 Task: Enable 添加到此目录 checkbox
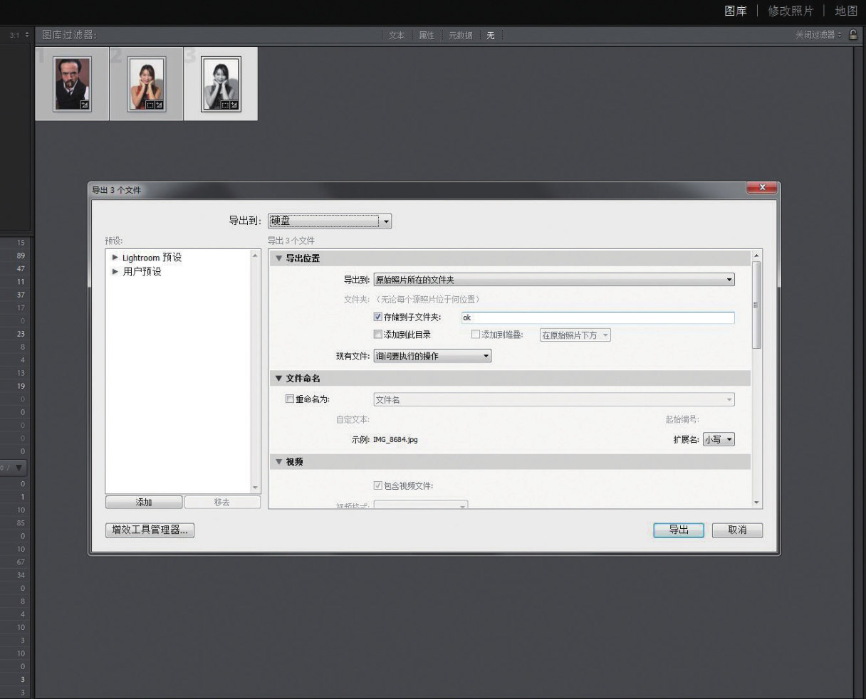[378, 335]
